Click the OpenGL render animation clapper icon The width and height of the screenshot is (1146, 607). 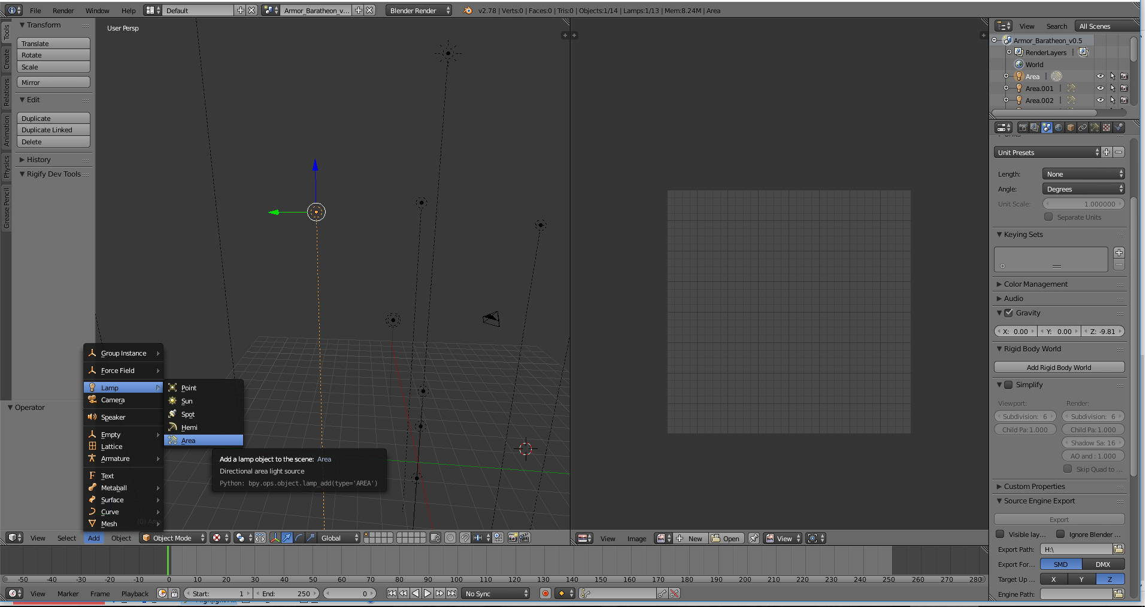(x=525, y=538)
